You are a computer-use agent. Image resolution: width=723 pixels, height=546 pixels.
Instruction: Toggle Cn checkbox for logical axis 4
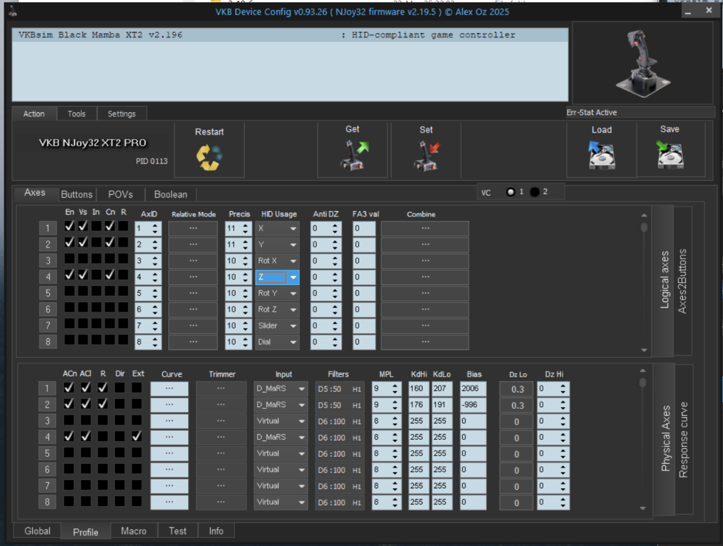coord(110,275)
